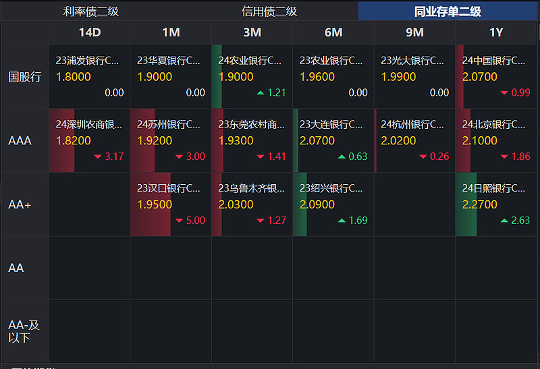Image resolution: width=540 pixels, height=369 pixels.
Task: Open the 24杭州银行C... cell
Action: pos(414,140)
